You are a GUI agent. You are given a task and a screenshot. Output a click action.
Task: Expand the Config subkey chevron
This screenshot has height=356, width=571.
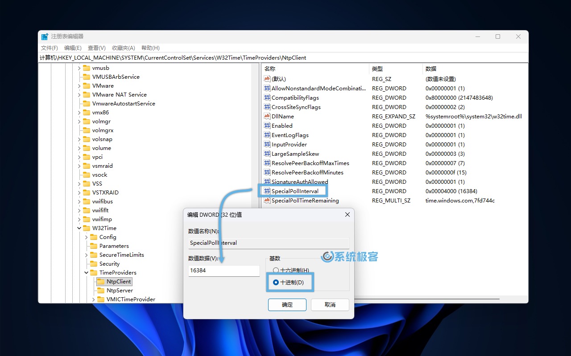click(87, 237)
